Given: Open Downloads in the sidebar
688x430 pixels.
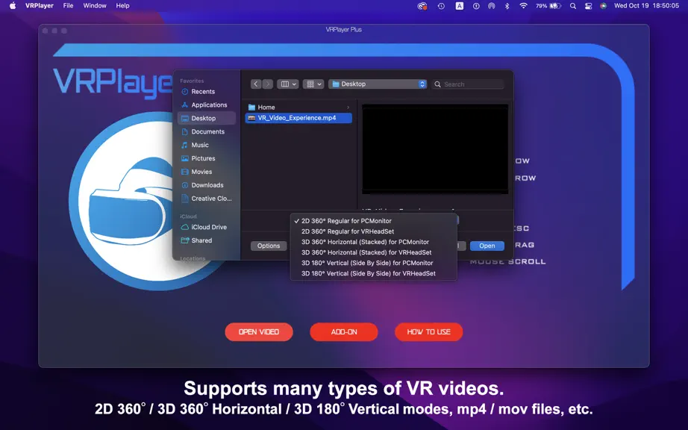Looking at the screenshot, I should click(x=206, y=185).
